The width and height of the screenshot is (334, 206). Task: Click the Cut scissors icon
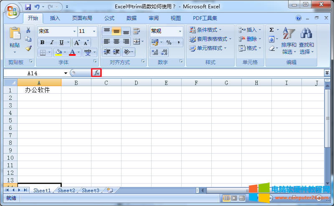28,30
